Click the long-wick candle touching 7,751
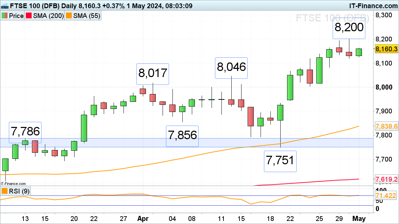Viewport: 399px width, 224px height. [x=280, y=113]
